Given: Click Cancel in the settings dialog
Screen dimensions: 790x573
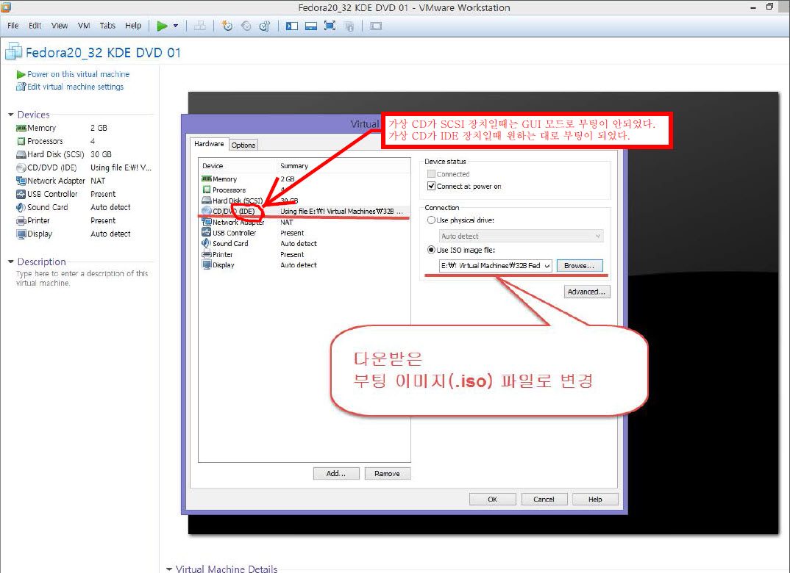Looking at the screenshot, I should [x=544, y=499].
